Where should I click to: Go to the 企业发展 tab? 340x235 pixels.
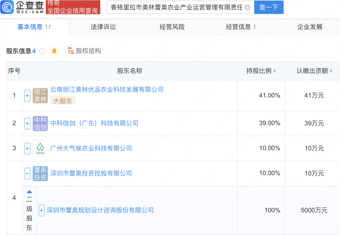point(310,27)
